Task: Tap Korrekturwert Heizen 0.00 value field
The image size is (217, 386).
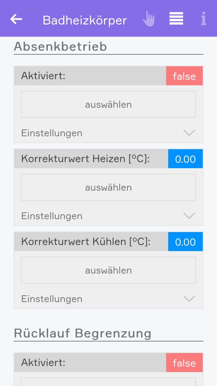Action: pos(185,159)
